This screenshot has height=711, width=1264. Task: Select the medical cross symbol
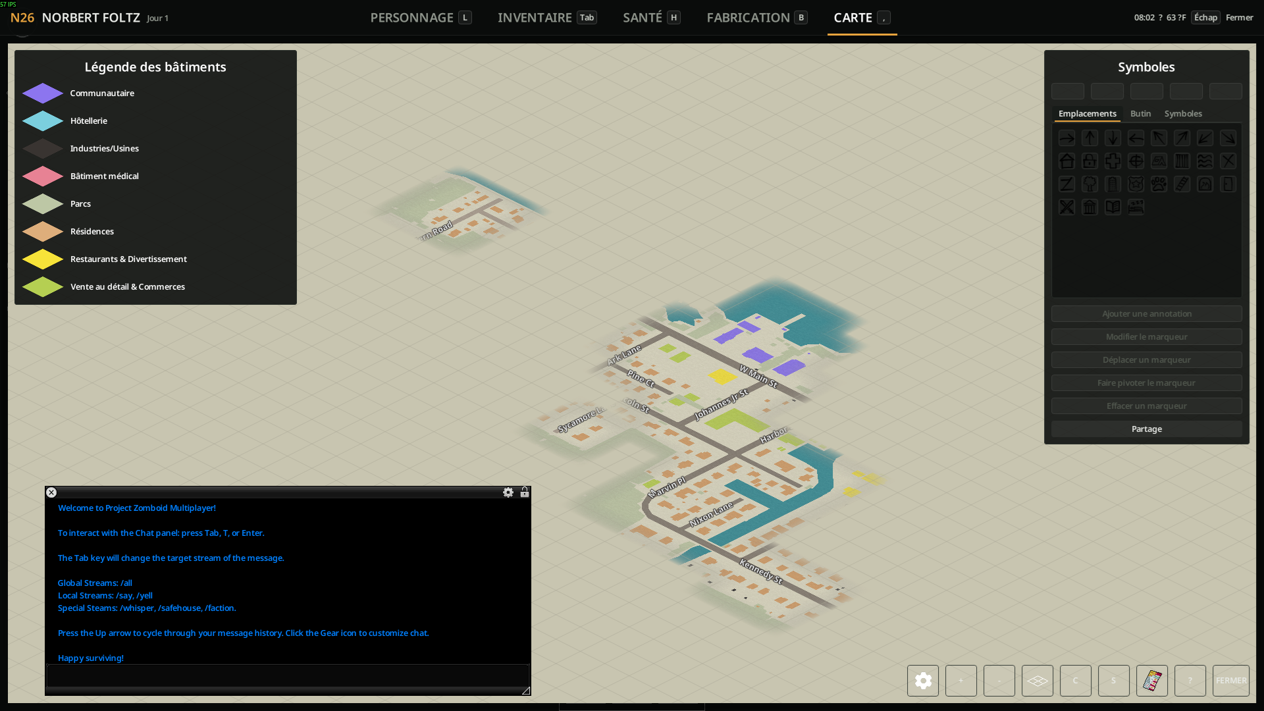tap(1113, 161)
